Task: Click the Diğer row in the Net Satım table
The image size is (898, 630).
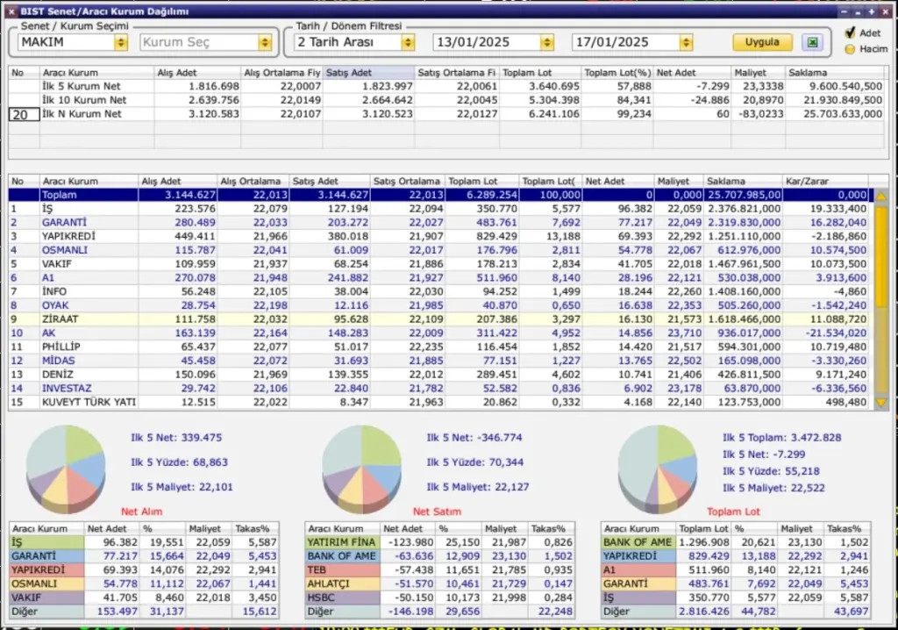Action: [x=440, y=612]
